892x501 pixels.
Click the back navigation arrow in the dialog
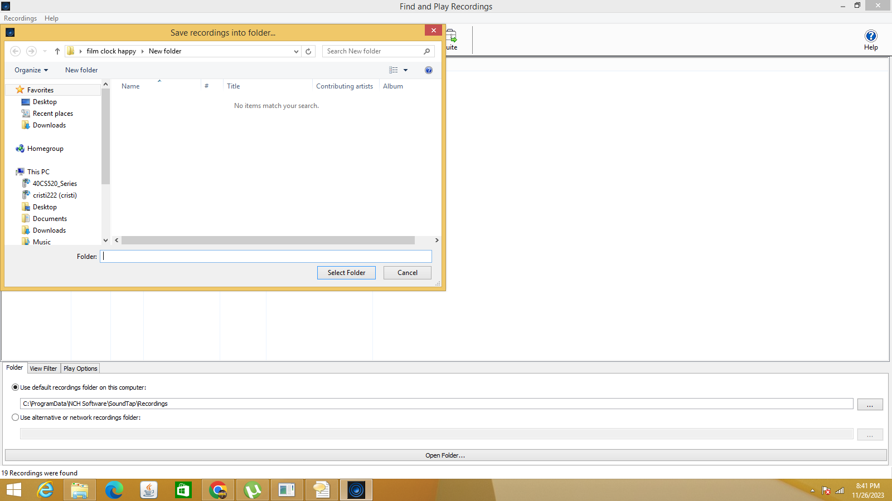pos(15,51)
